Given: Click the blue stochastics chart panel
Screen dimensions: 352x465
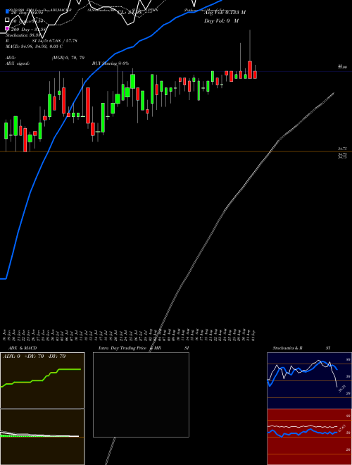Looking at the screenshot, I should click(309, 380).
